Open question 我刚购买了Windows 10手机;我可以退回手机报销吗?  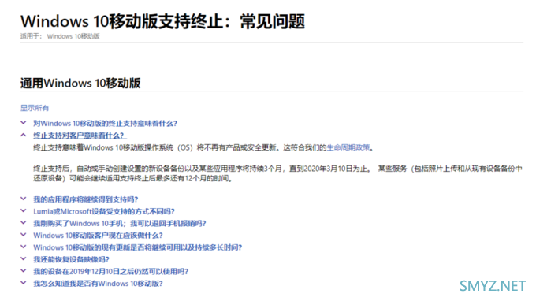tap(120, 224)
